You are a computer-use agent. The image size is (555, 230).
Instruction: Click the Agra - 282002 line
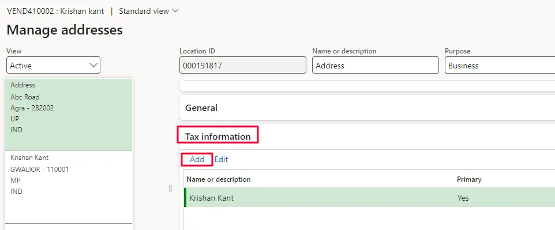pos(32,108)
